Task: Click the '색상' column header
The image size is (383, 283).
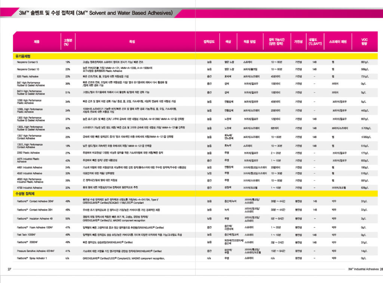Action: click(x=228, y=42)
